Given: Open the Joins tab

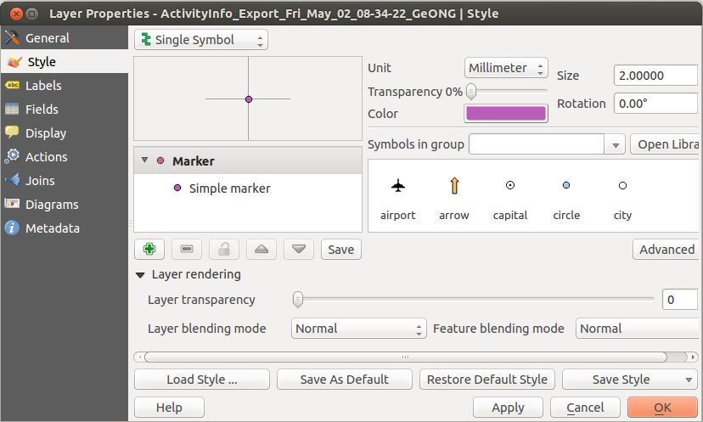Looking at the screenshot, I should click(x=40, y=181).
